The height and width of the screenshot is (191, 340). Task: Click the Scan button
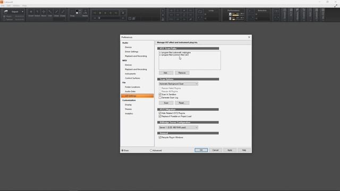(166, 103)
